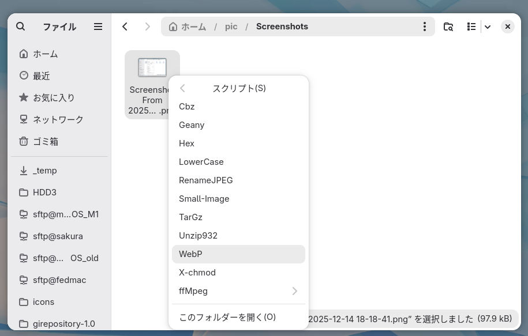Select このフォルダーを開く menu item
Screen dimensions: 528x336
click(238, 318)
